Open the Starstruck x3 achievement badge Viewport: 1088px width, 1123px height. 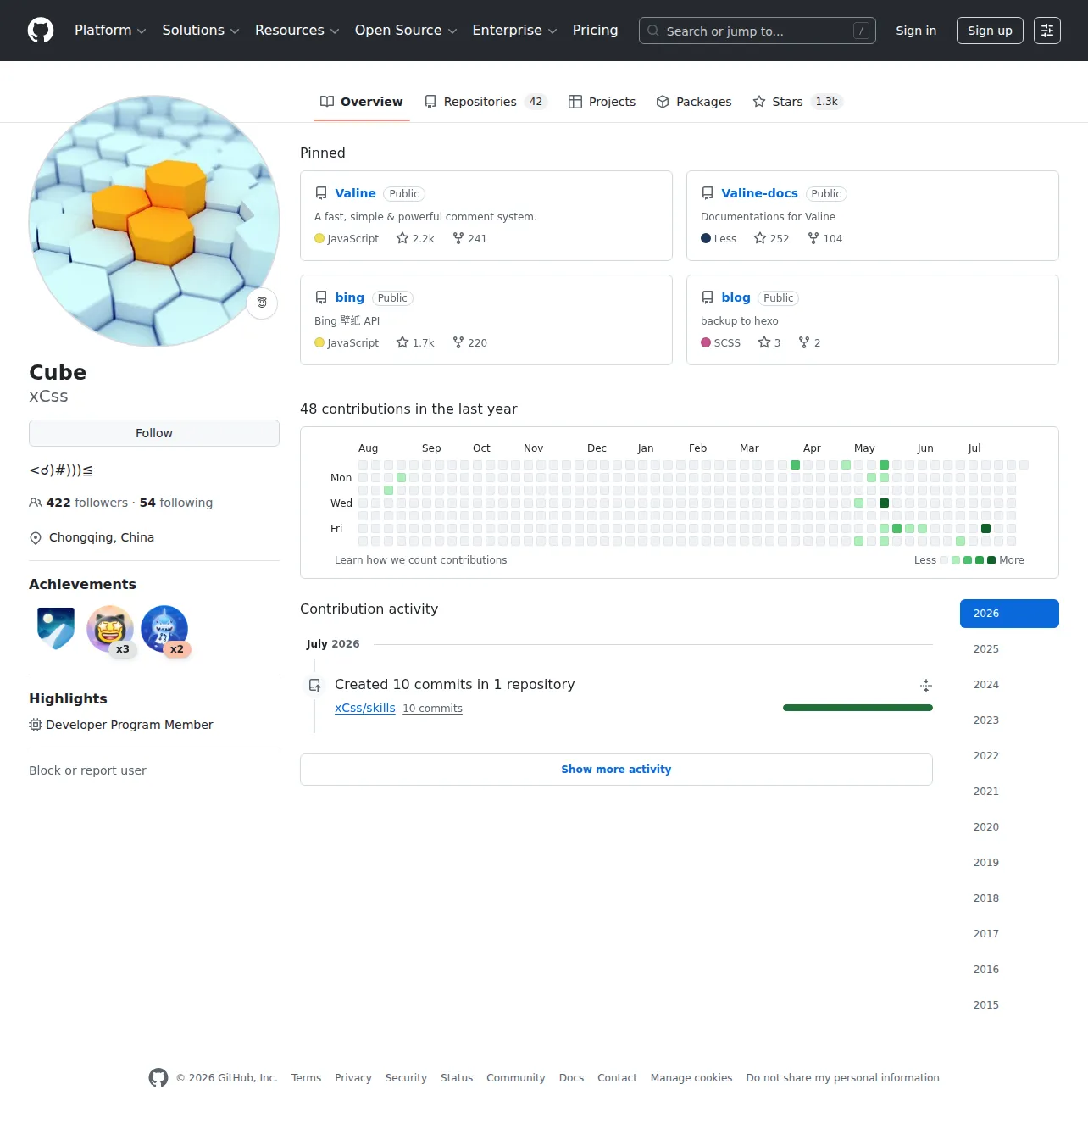110,629
